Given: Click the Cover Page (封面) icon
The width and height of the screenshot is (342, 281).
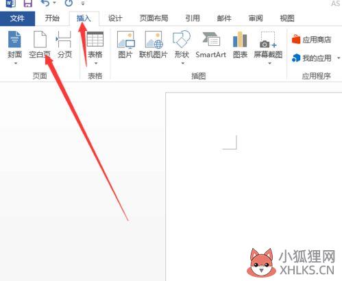Looking at the screenshot, I should pyautogui.click(x=14, y=39).
